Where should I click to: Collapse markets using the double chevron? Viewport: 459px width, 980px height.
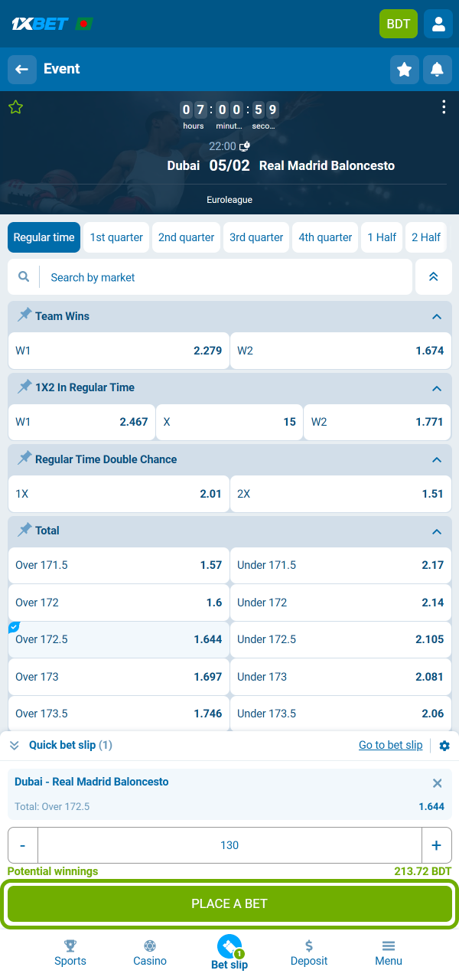[433, 276]
